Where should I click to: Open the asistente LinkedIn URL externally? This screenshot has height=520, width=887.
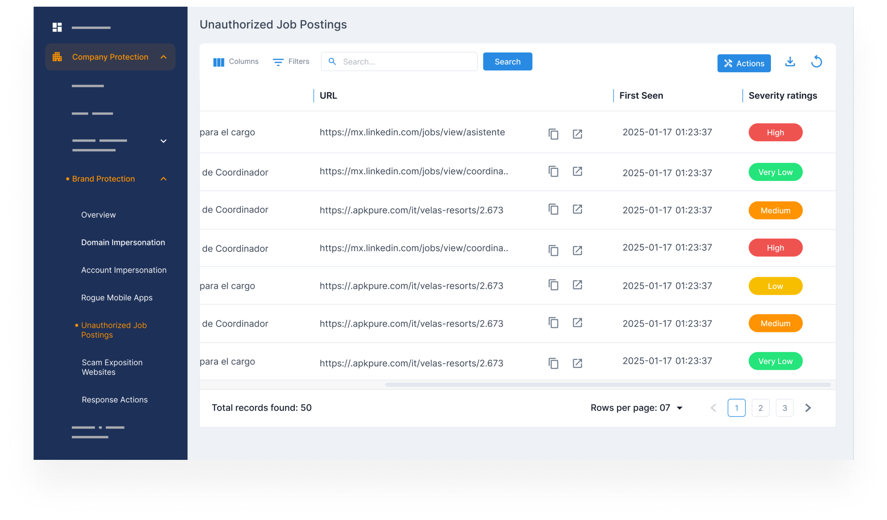pyautogui.click(x=578, y=134)
